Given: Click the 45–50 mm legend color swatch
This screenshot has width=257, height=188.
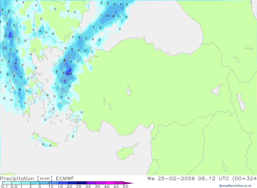Looking at the screenshot, I should pyautogui.click(x=119, y=183).
